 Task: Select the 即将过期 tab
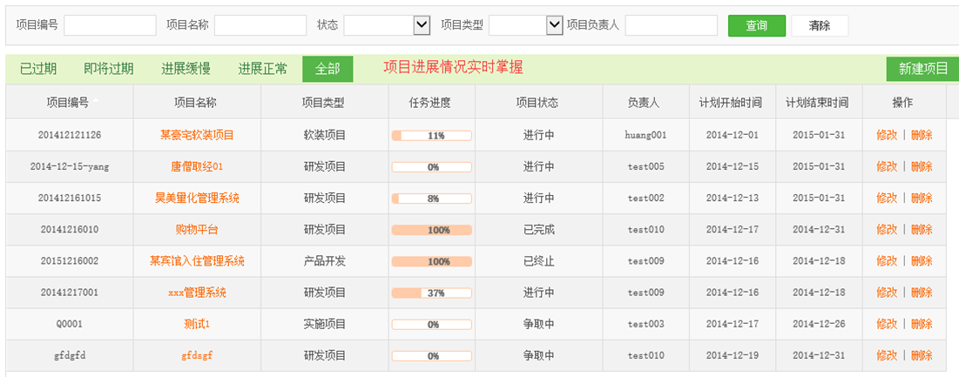(x=109, y=69)
